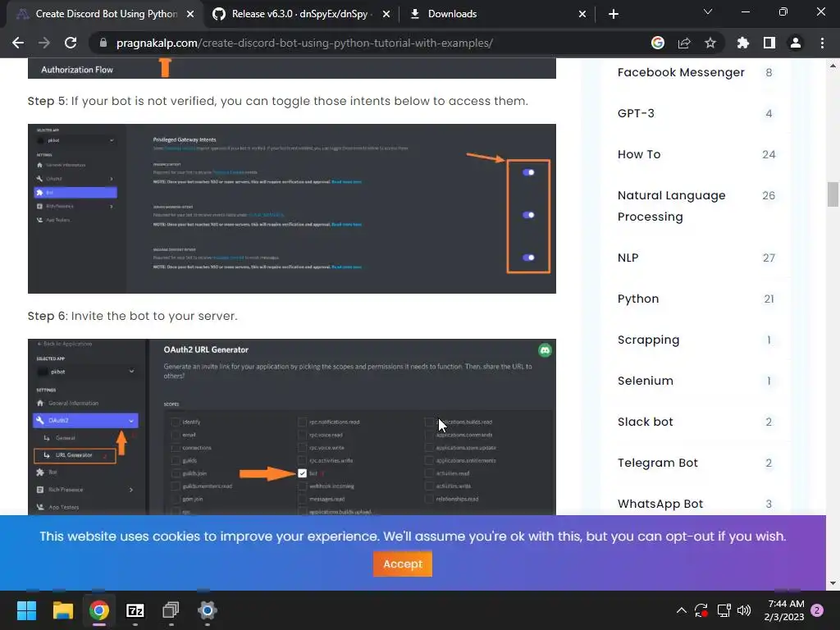Open the Selenium category
Screen dimensions: 840x630
[645, 381]
